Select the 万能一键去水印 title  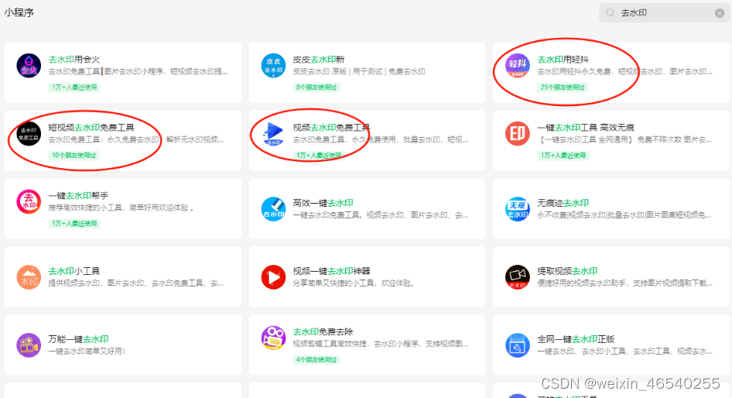[x=78, y=340]
